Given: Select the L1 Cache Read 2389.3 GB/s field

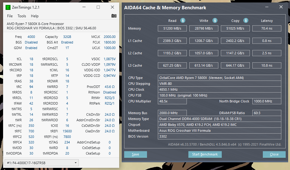Looking at the screenshot, I should 172,41.
